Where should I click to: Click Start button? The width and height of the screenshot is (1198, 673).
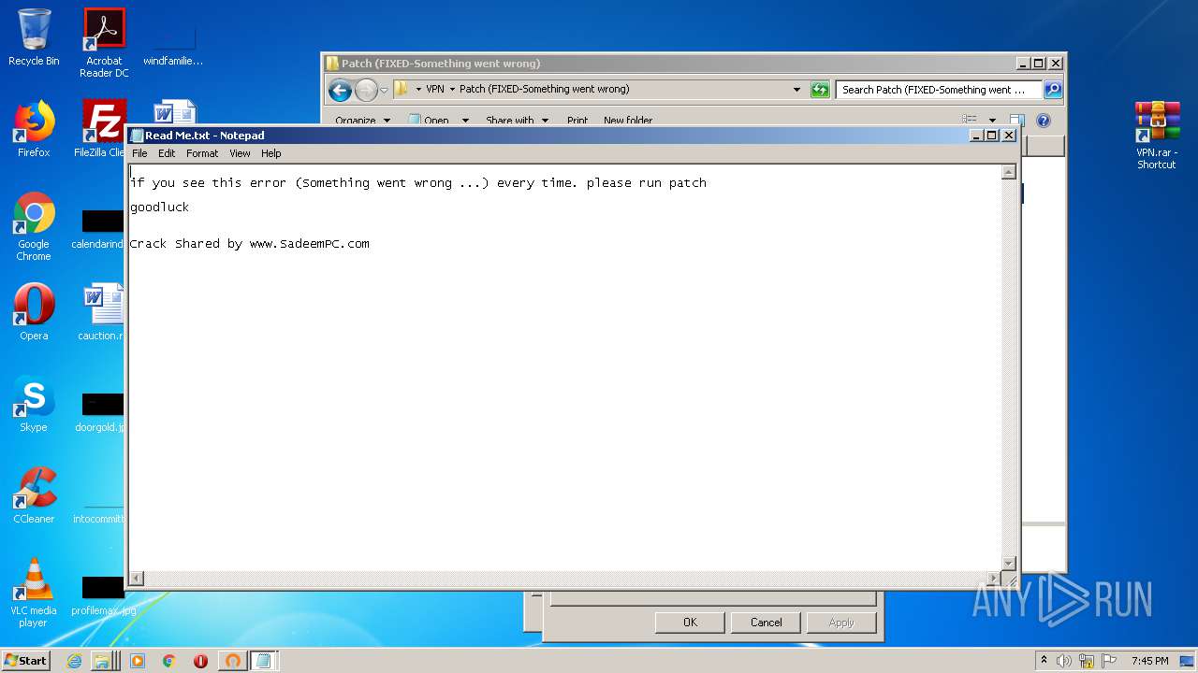[26, 661]
